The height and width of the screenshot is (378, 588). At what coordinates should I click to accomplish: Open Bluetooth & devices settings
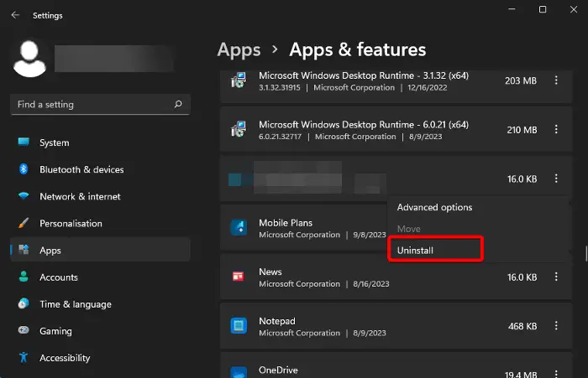[100, 169]
